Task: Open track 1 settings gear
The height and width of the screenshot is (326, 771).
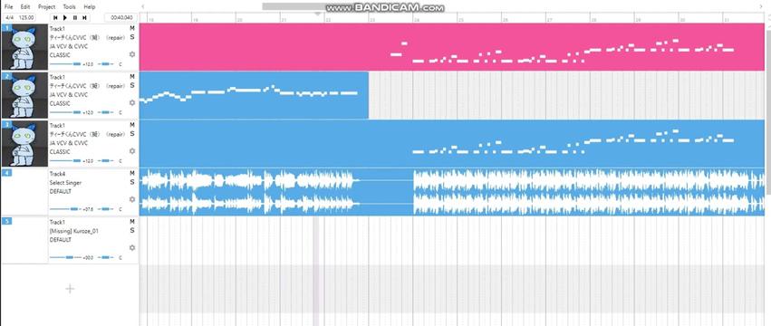Action: pos(131,54)
